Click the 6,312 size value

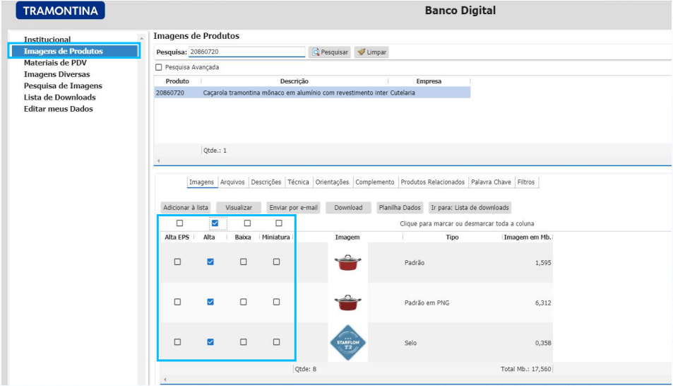coord(543,303)
